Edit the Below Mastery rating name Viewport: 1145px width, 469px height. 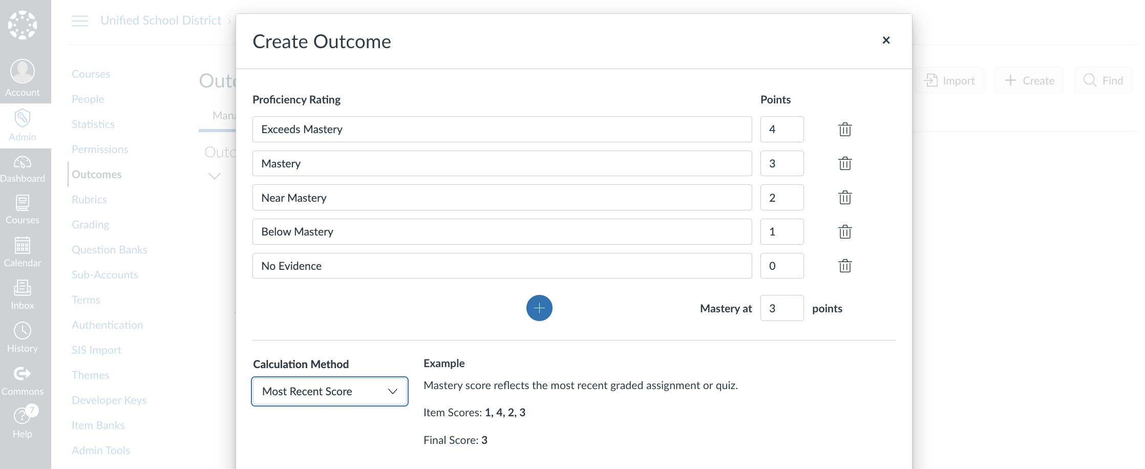coord(502,232)
